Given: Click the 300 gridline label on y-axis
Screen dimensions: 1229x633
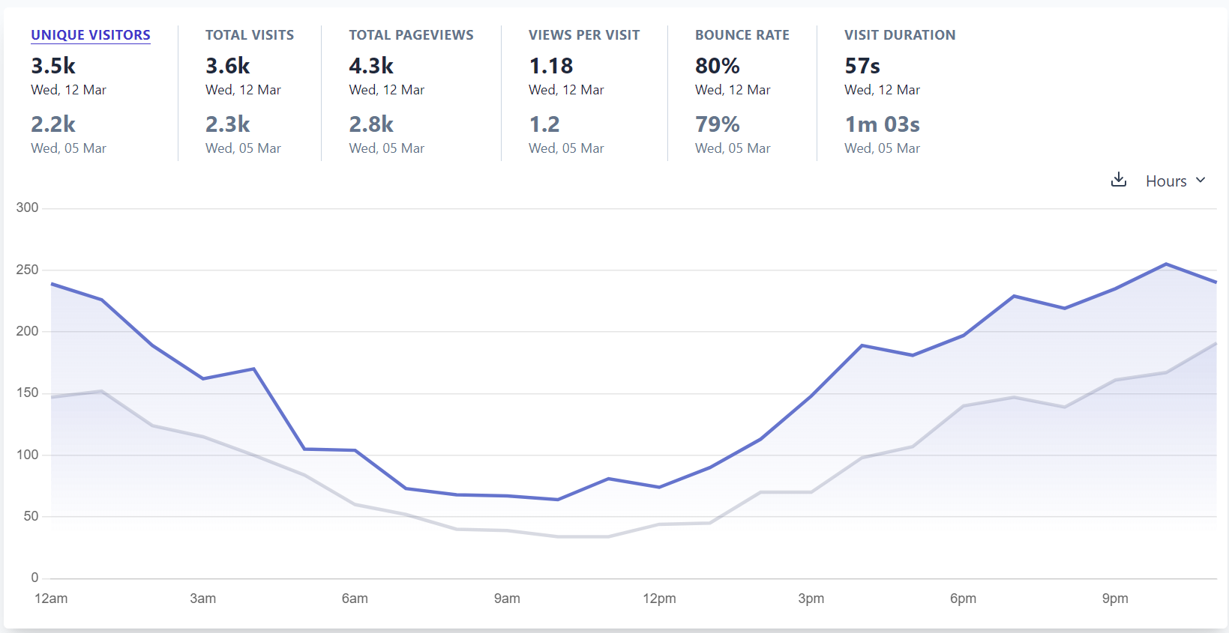Looking at the screenshot, I should [27, 208].
